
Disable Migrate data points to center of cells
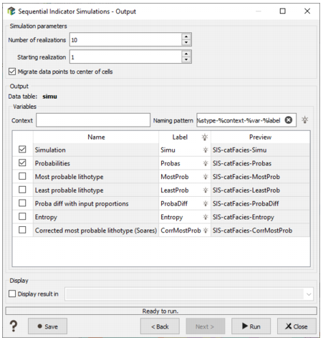click(12, 72)
